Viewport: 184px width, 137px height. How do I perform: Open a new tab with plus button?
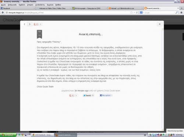click(182, 8)
